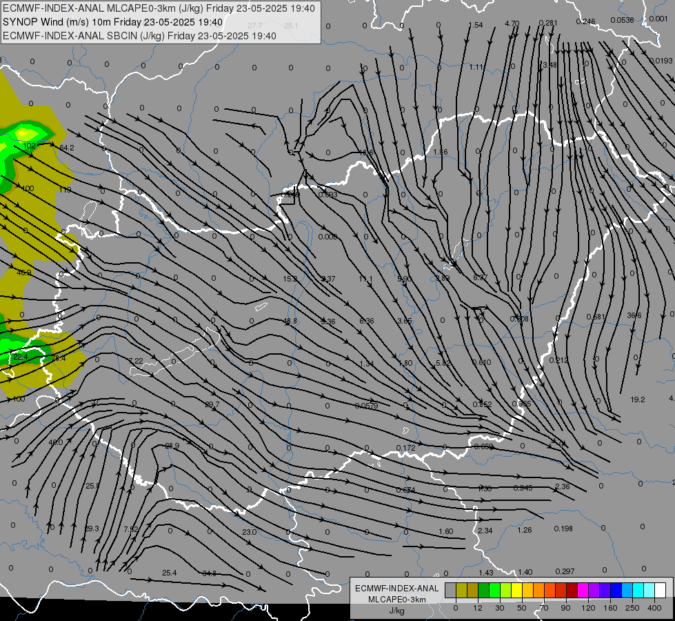Select the white legend swatch at 400
The height and width of the screenshot is (621, 675).
point(661,590)
